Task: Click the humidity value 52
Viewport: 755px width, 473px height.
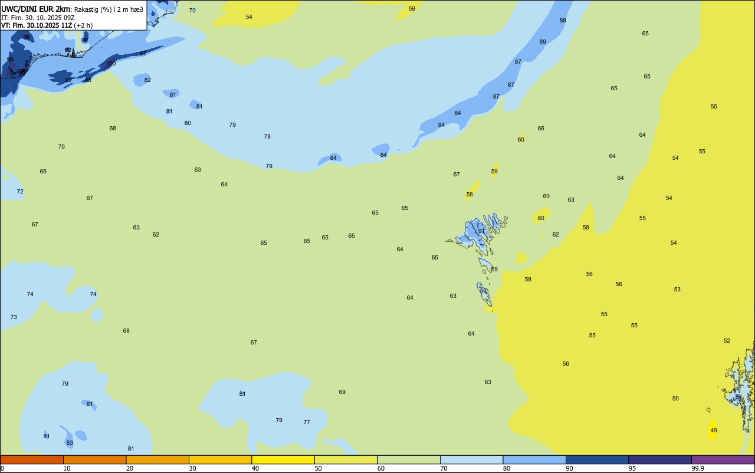Action: pyautogui.click(x=727, y=341)
